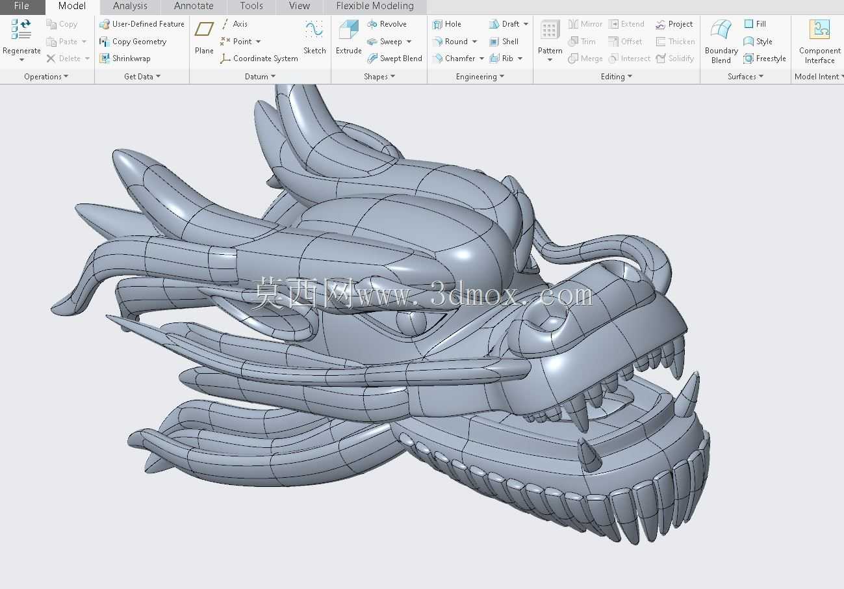The image size is (844, 589).
Task: Click the Regenerate icon
Action: (21, 29)
